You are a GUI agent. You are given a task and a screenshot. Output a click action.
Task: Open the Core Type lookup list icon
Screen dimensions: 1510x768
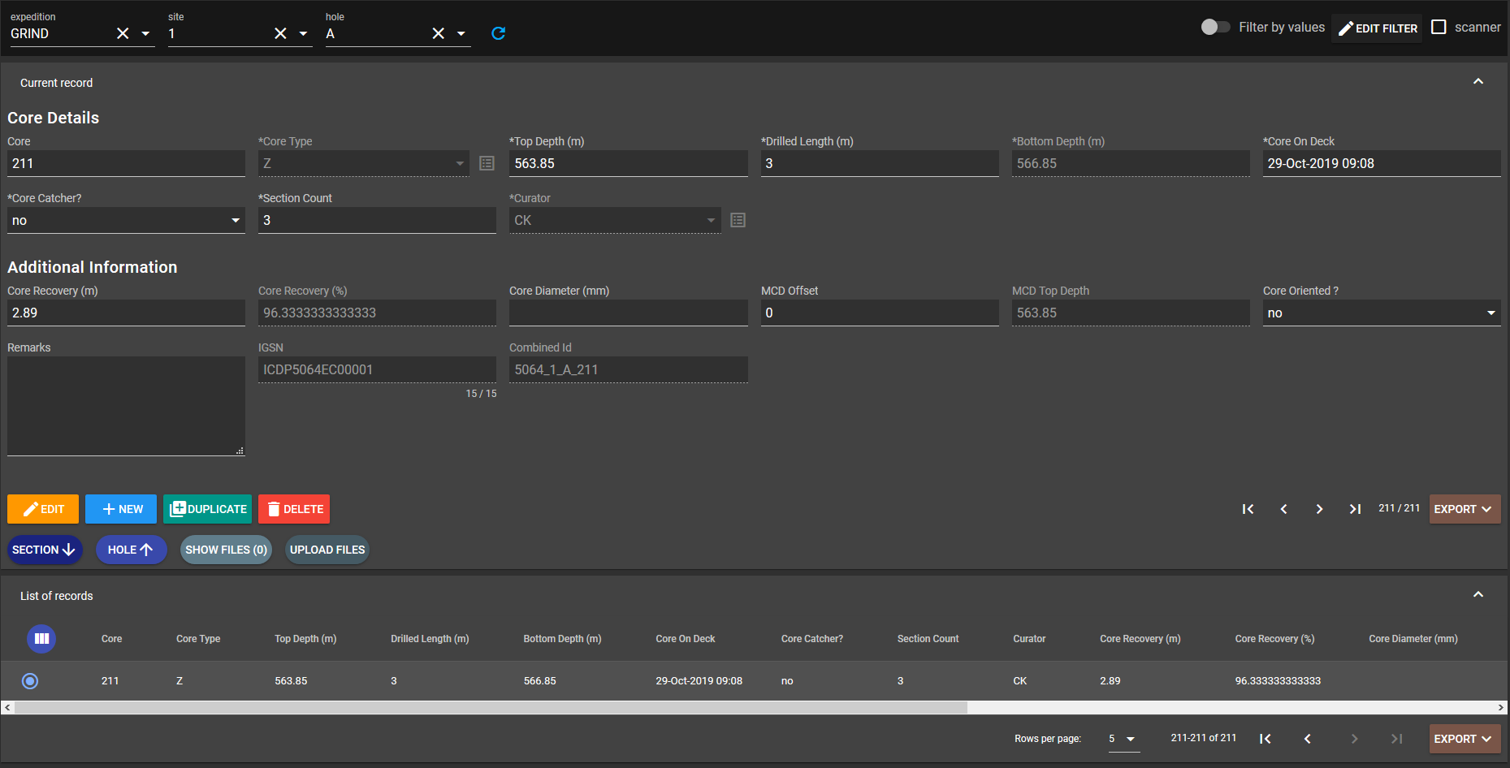point(487,162)
